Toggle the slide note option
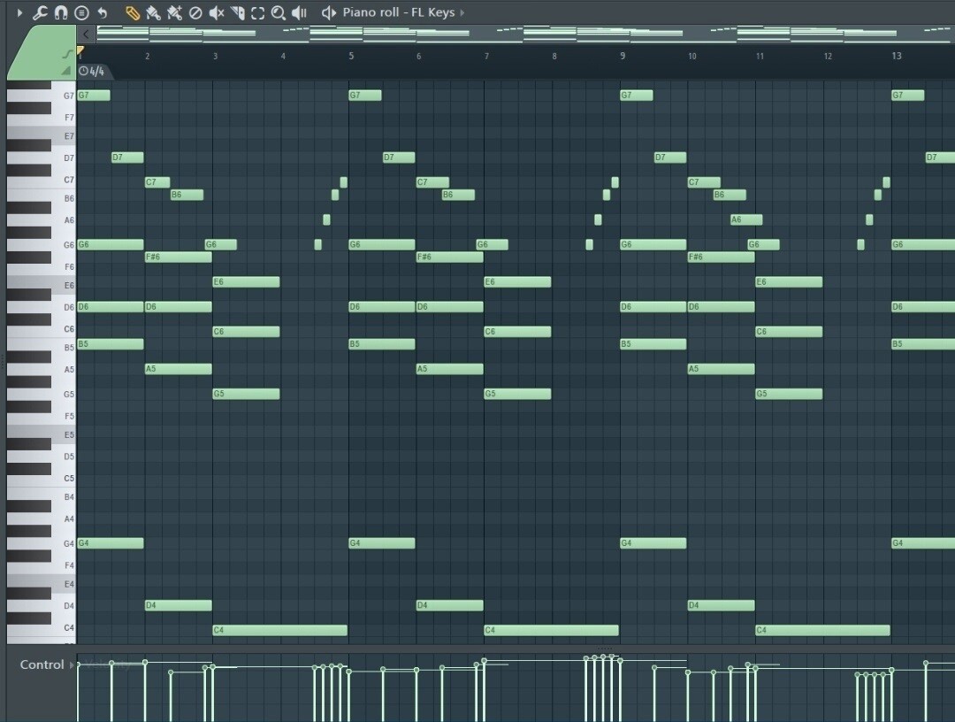 click(x=66, y=55)
